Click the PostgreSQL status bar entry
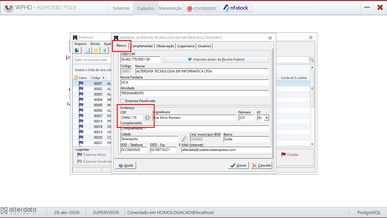 pos(369,213)
